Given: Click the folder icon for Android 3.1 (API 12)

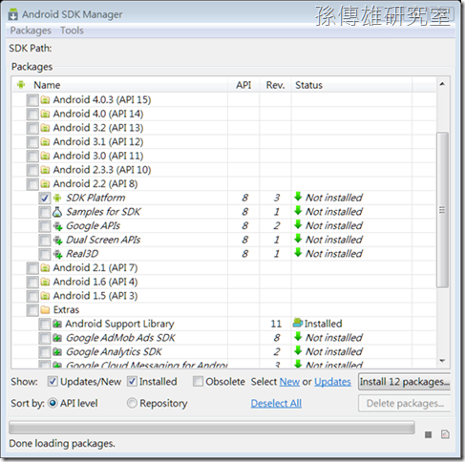Looking at the screenshot, I should coord(45,142).
